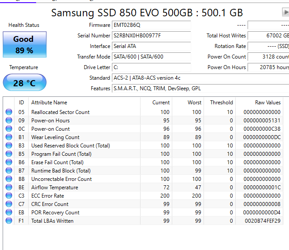
Task: Click the status orb for Used Reserved Block Count
Action: pos(9,145)
